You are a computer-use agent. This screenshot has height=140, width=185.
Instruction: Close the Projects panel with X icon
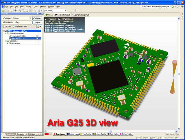click(x=42, y=14)
